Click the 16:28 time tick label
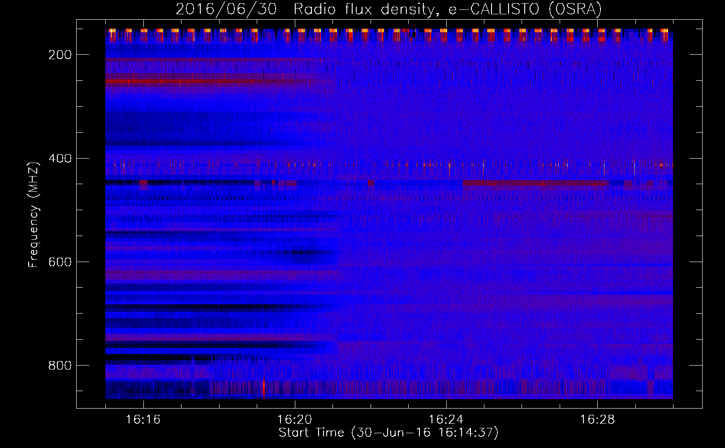This screenshot has width=725, height=448. coord(597,419)
